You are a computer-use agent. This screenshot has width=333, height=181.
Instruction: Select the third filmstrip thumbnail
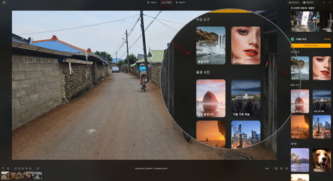(22, 175)
